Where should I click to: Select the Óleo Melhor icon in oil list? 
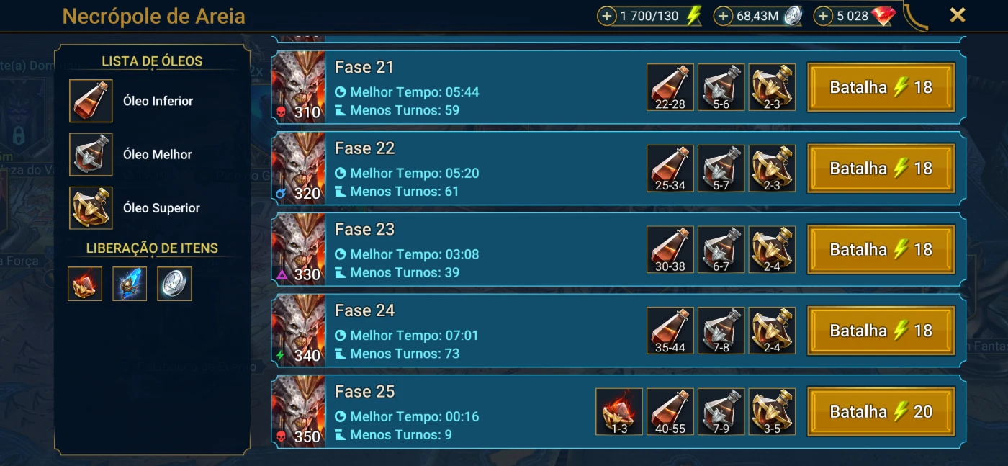pyautogui.click(x=91, y=154)
